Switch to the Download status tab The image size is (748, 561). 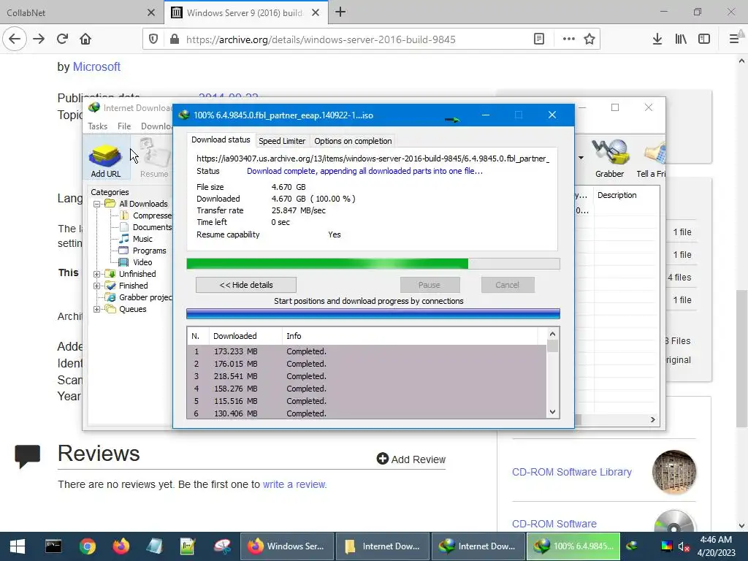click(x=221, y=140)
